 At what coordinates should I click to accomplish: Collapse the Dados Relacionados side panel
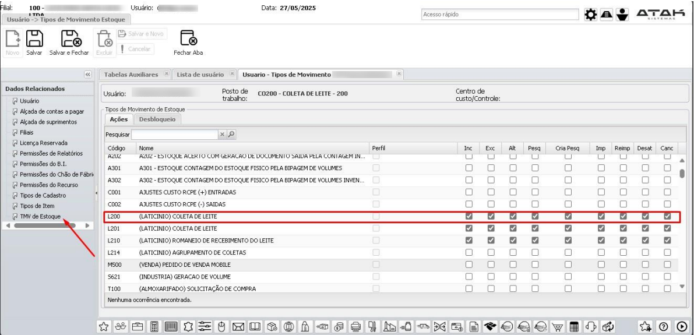87,75
